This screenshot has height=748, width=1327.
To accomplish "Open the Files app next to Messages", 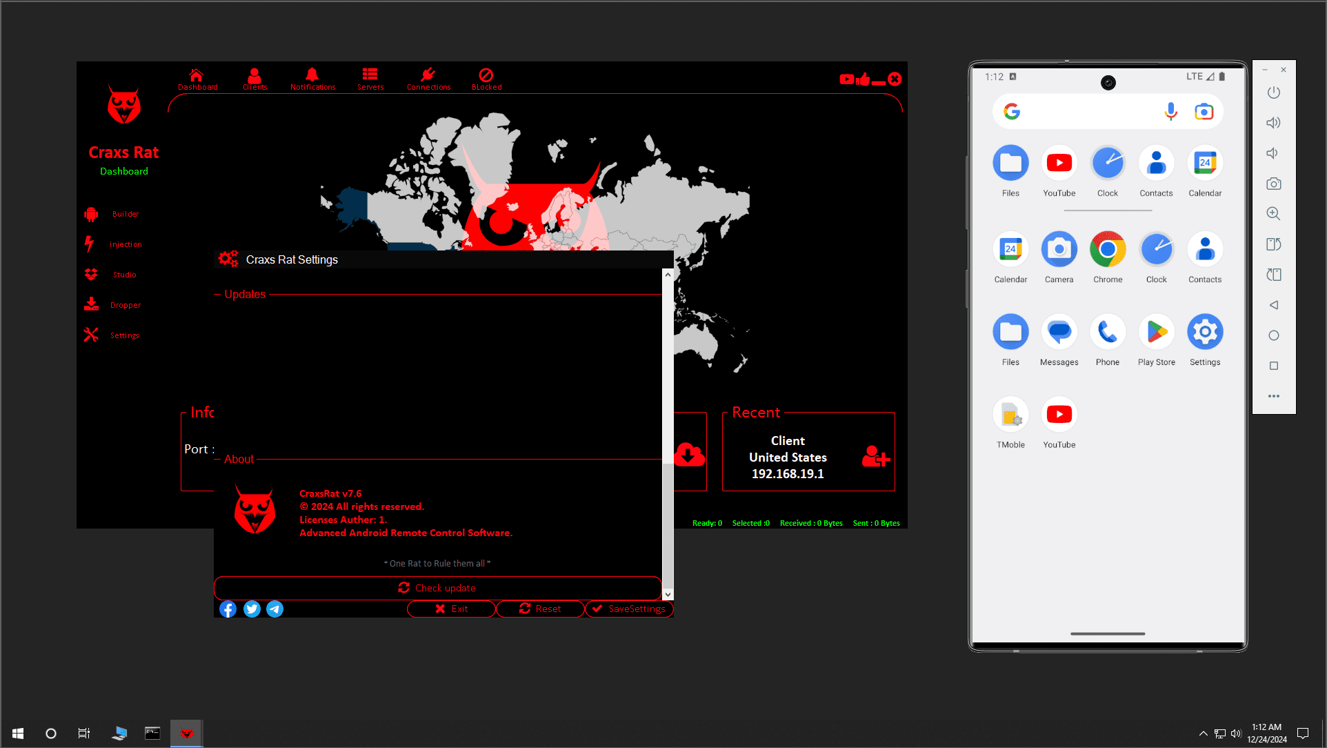I will pos(1010,339).
